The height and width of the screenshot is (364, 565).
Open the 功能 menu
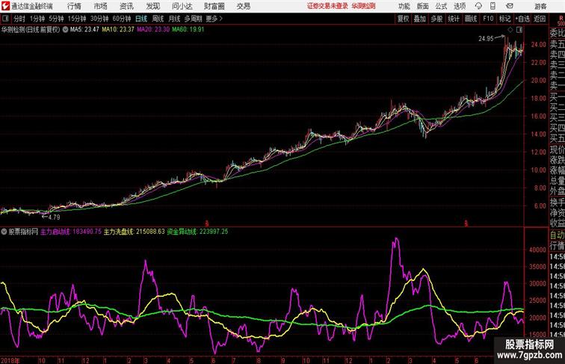[404, 6]
